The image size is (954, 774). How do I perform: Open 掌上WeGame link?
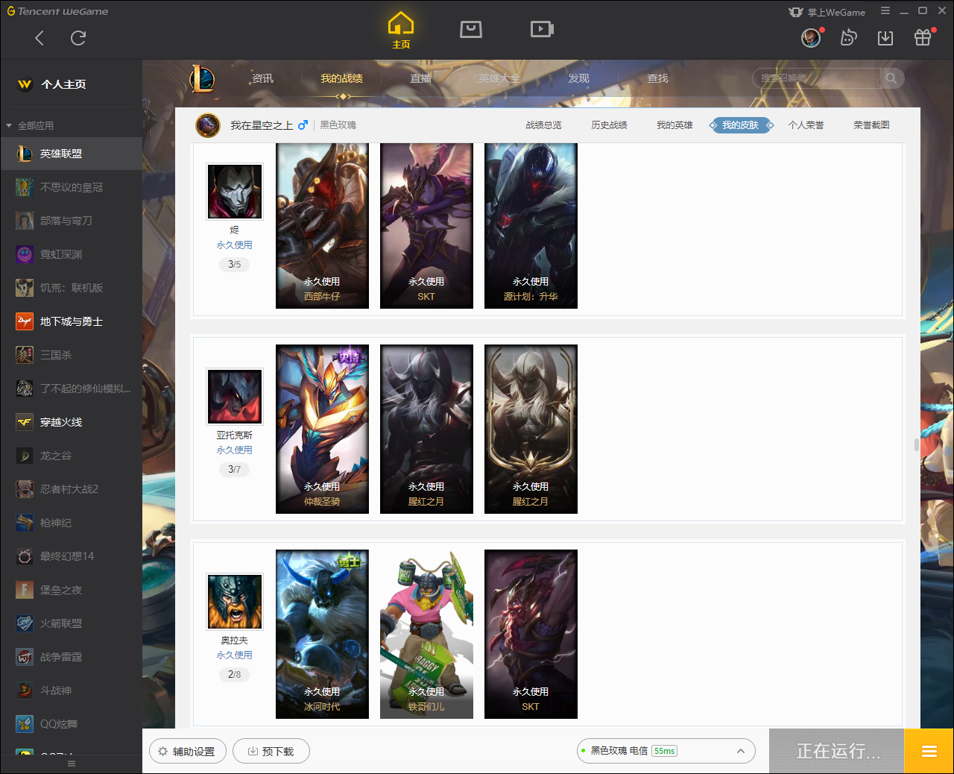coord(827,12)
